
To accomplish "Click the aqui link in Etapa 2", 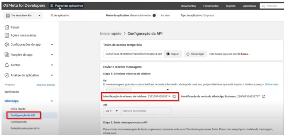I will (114, 133).
